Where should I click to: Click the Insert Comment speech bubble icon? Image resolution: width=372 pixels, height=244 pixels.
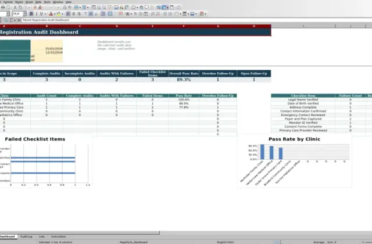(x=146, y=8)
